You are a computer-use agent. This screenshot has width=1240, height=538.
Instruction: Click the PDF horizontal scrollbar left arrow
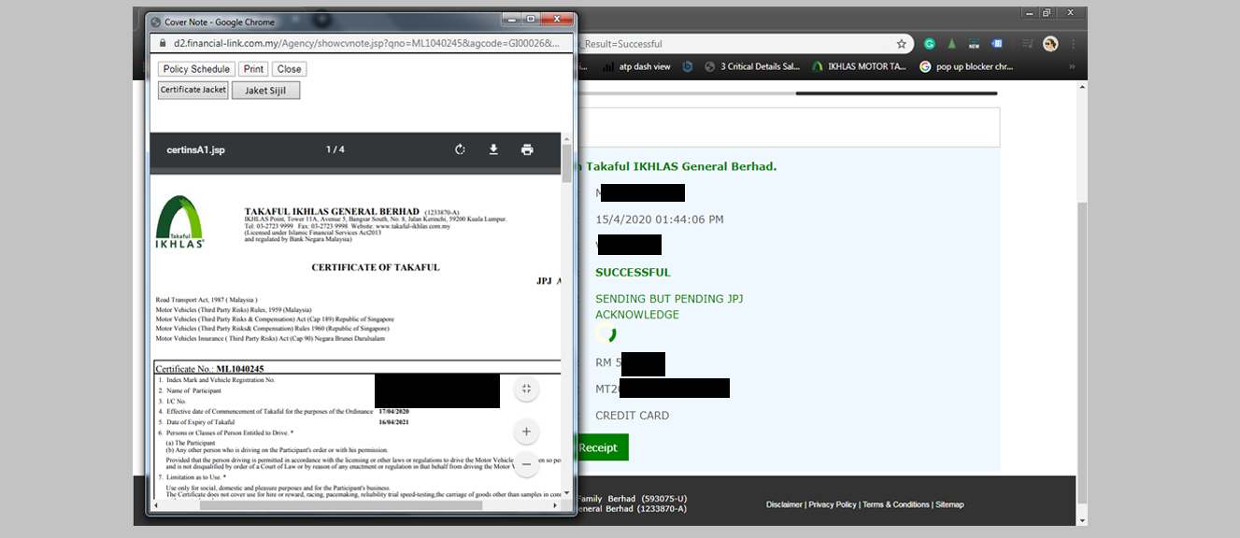(156, 505)
